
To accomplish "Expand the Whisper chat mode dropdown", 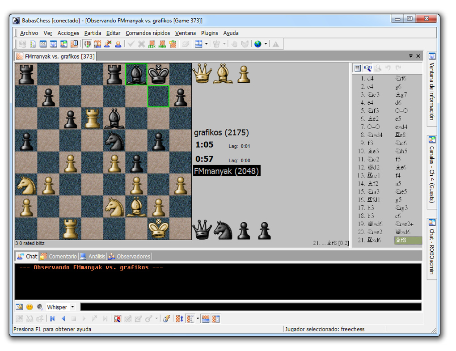I will pyautogui.click(x=72, y=307).
